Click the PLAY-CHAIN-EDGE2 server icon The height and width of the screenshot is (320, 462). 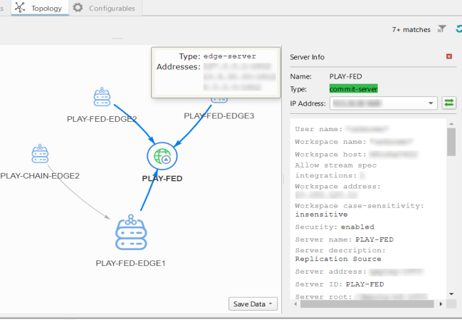(x=40, y=154)
